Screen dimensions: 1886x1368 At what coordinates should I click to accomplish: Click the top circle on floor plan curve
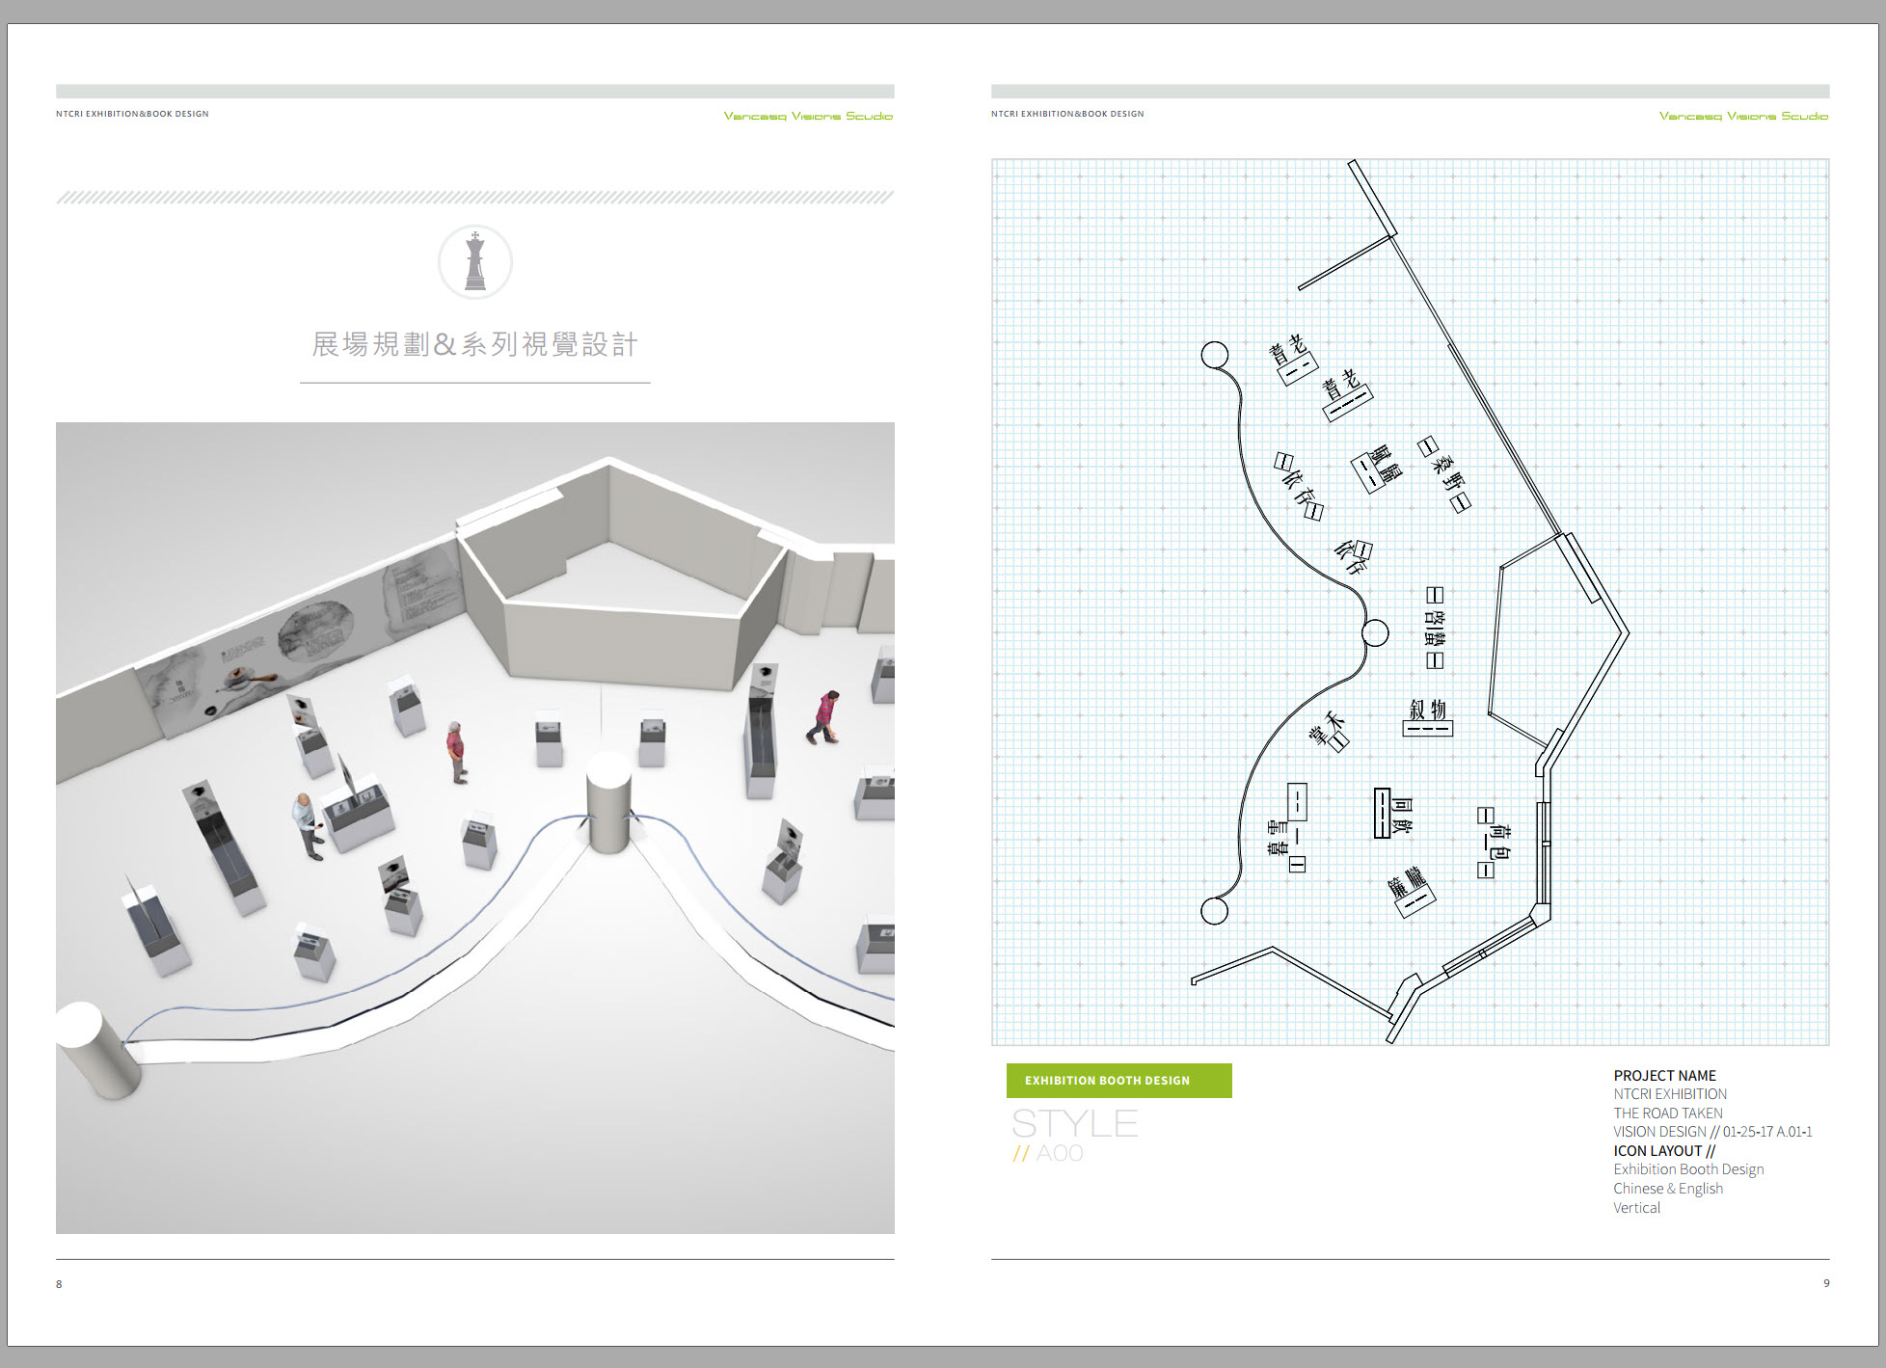pyautogui.click(x=1215, y=355)
